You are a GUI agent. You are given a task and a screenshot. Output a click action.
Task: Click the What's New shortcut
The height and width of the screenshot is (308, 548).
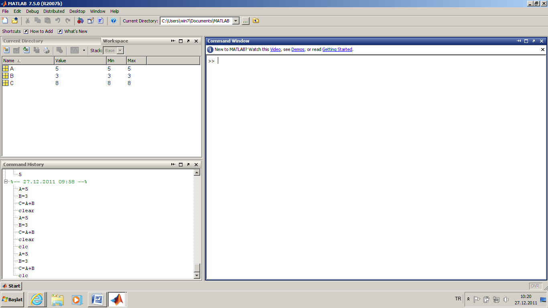click(72, 31)
